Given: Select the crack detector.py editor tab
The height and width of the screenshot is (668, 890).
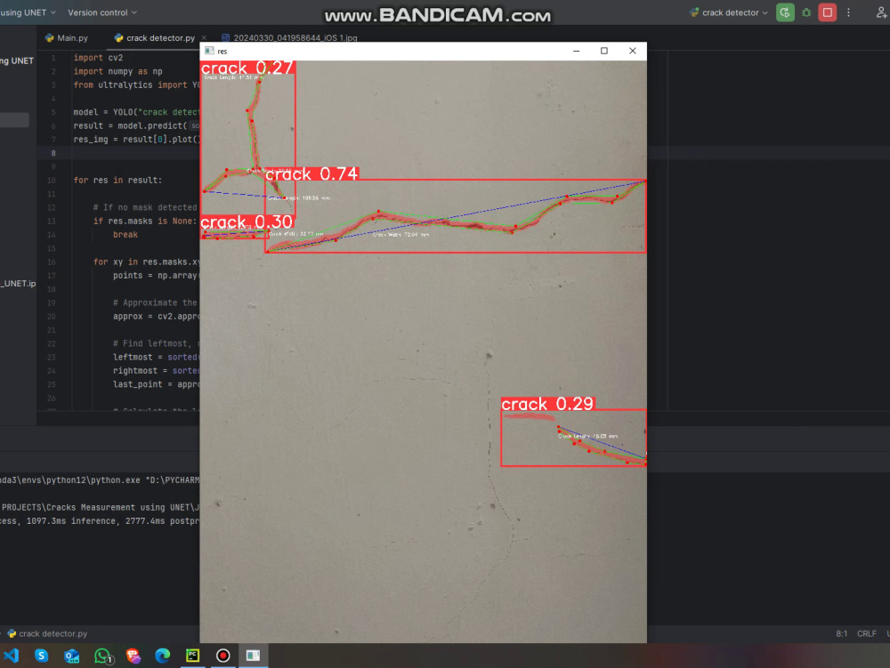Looking at the screenshot, I should pos(154,38).
